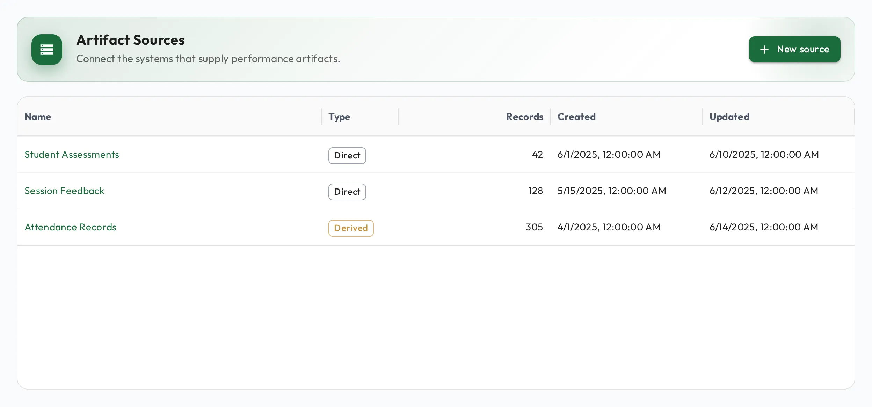Click updated date 6/14/2025, 12:00:00 AM

click(764, 227)
